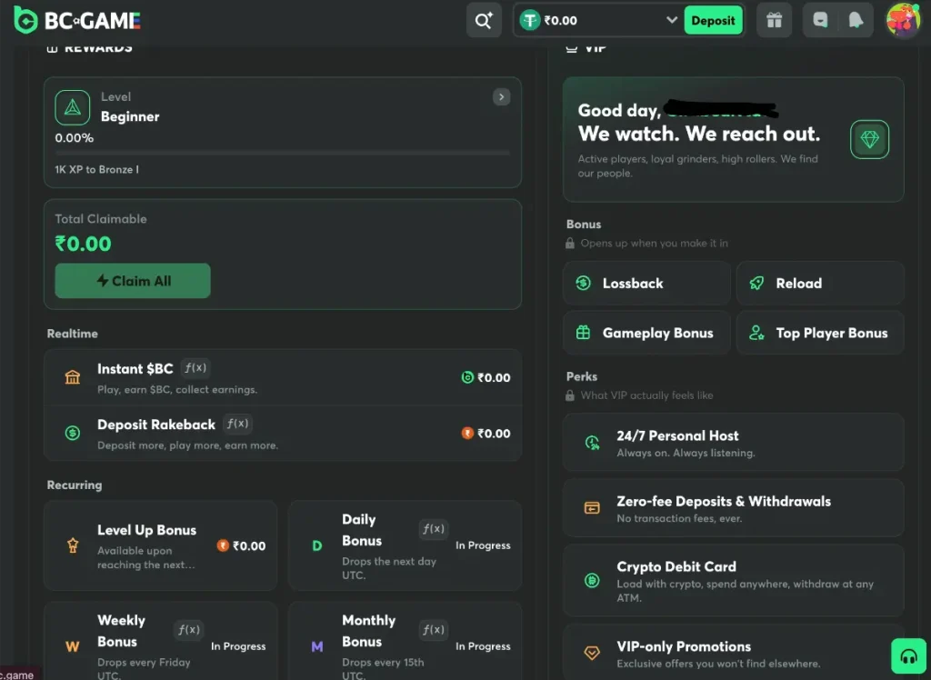This screenshot has width=931, height=680.
Task: Click the VIP diamond badge icon
Action: coord(869,140)
